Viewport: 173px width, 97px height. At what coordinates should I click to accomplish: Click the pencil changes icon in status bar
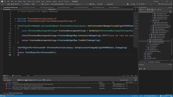pyautogui.click(x=141, y=96)
